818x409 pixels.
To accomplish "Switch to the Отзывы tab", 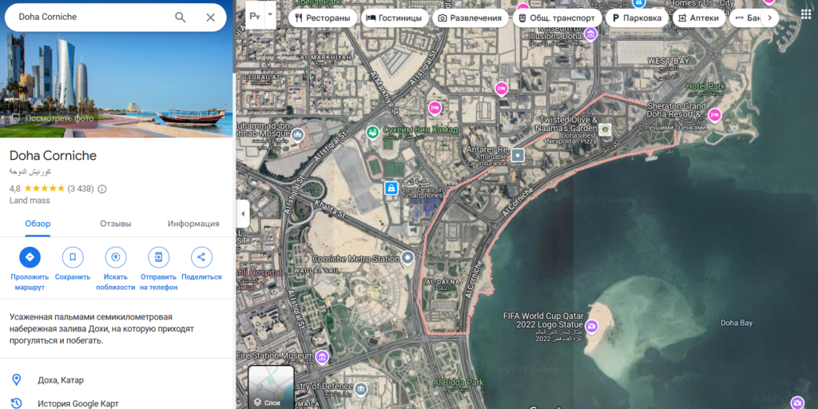I will point(115,224).
